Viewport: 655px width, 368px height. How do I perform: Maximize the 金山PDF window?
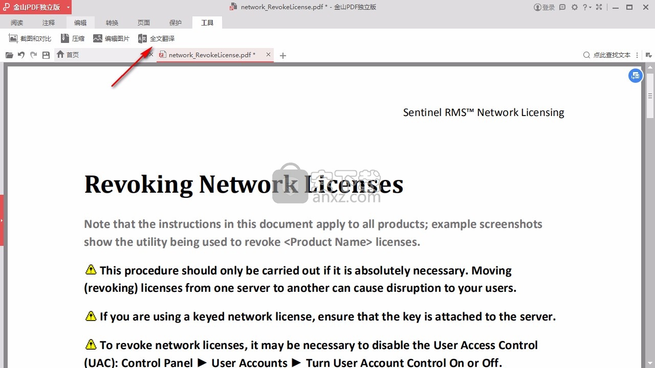point(629,7)
